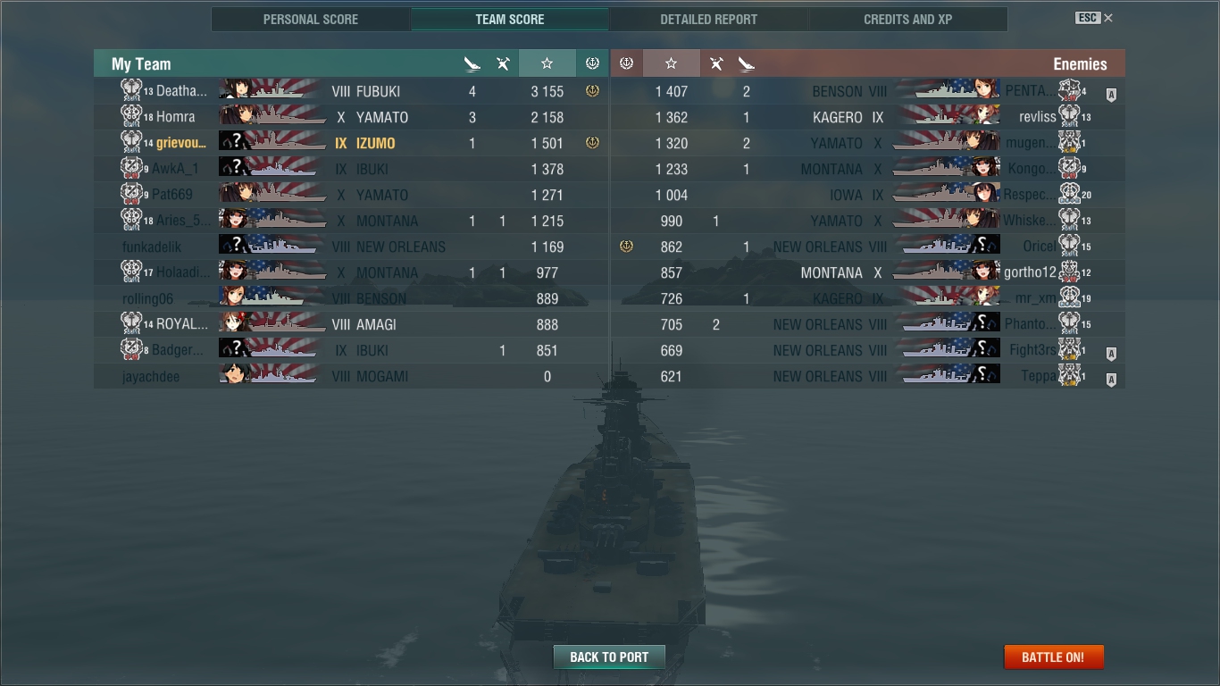Sort My Team by ships destroyed icon

point(472,63)
